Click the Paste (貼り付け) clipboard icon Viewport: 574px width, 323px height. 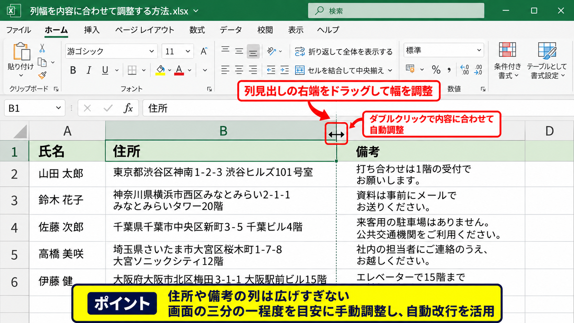(x=21, y=51)
